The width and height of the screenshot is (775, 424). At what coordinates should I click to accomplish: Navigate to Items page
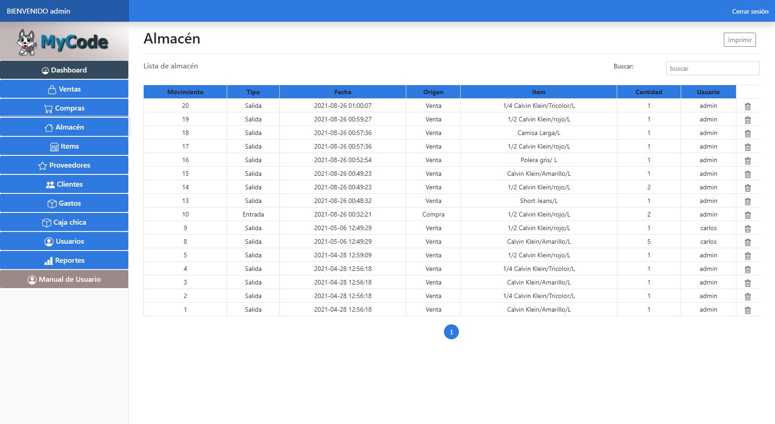click(x=64, y=146)
